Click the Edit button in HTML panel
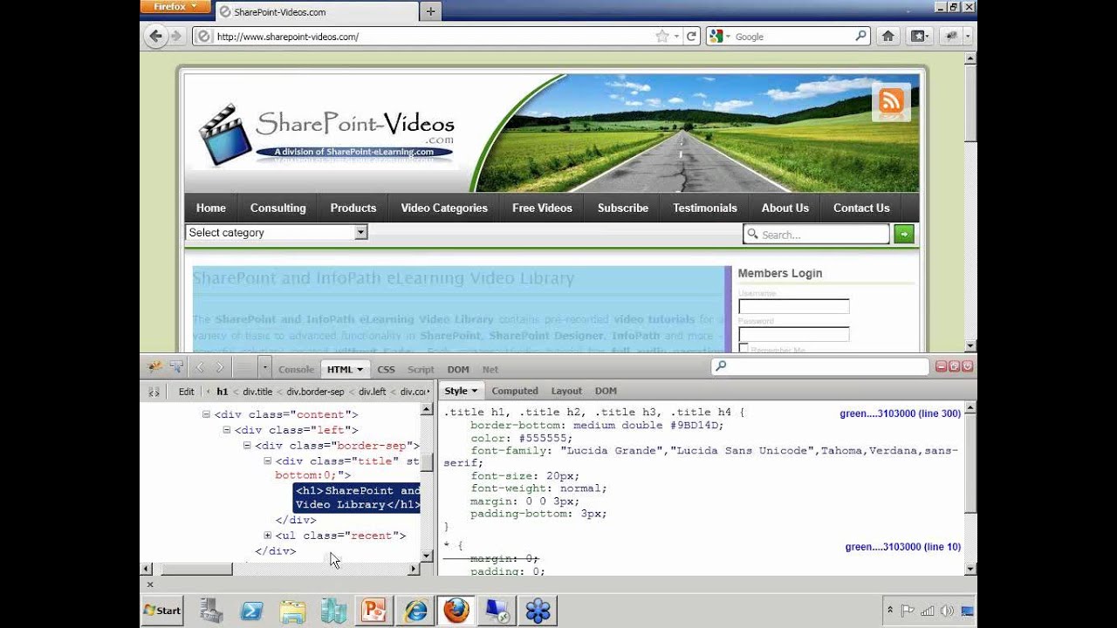 click(x=187, y=392)
